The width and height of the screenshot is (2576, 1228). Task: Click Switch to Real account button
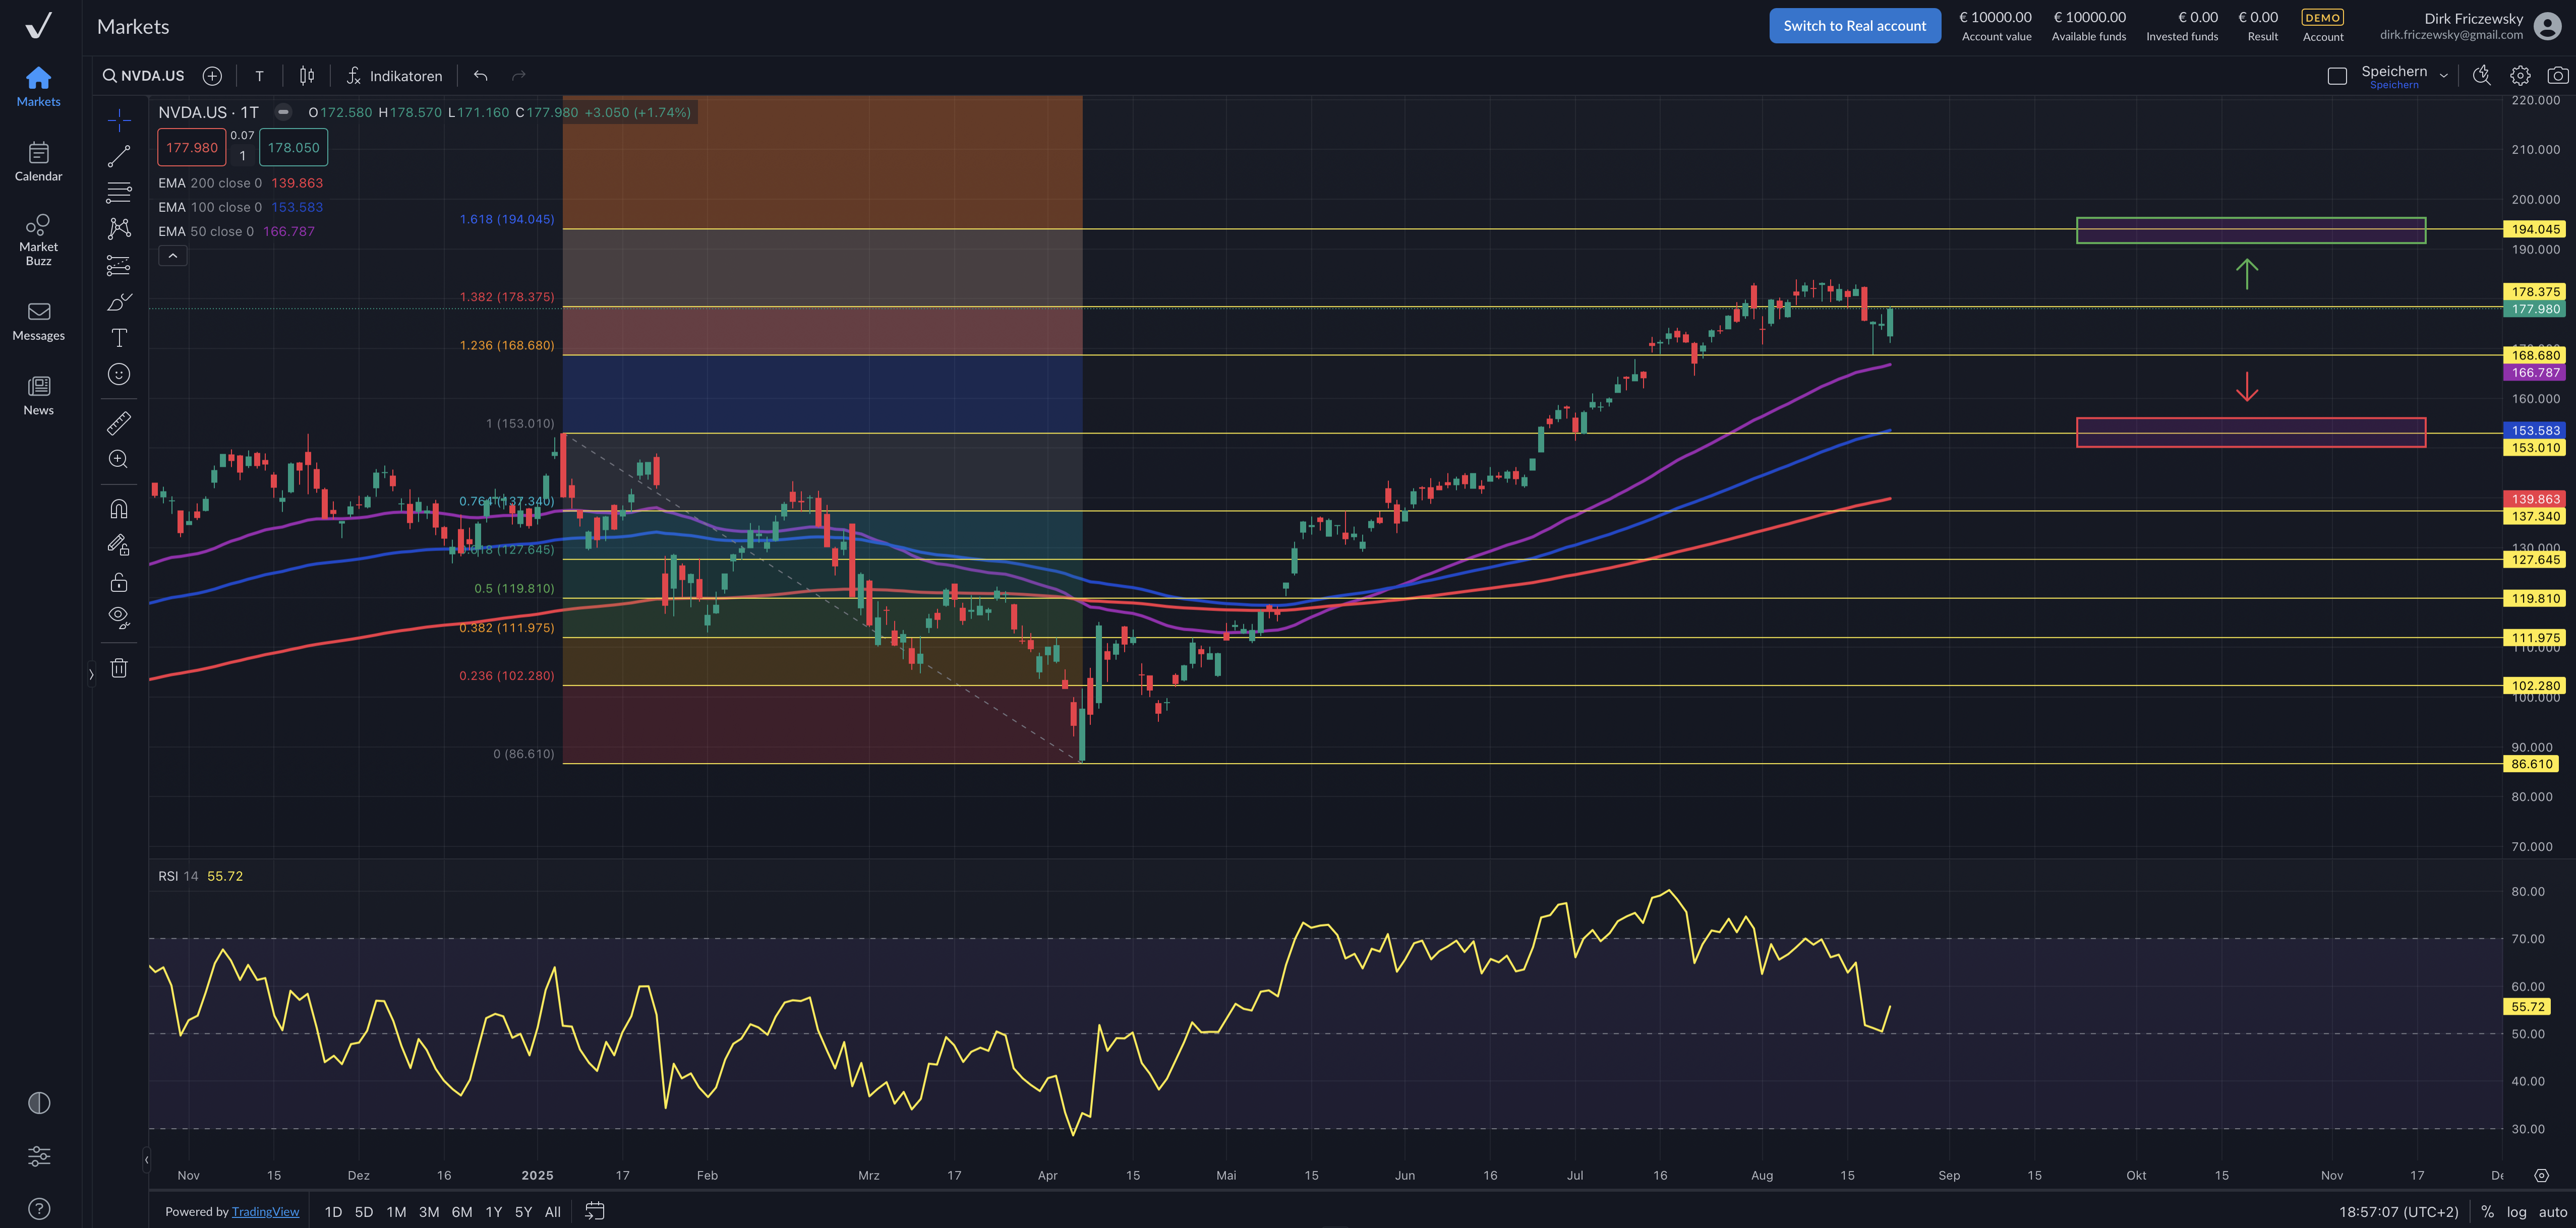coord(1854,26)
